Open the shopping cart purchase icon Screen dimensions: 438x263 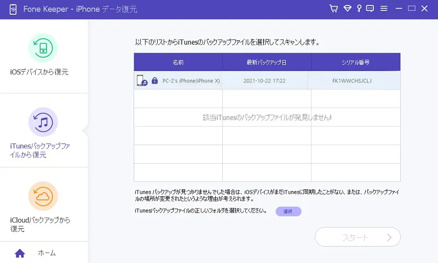[333, 9]
